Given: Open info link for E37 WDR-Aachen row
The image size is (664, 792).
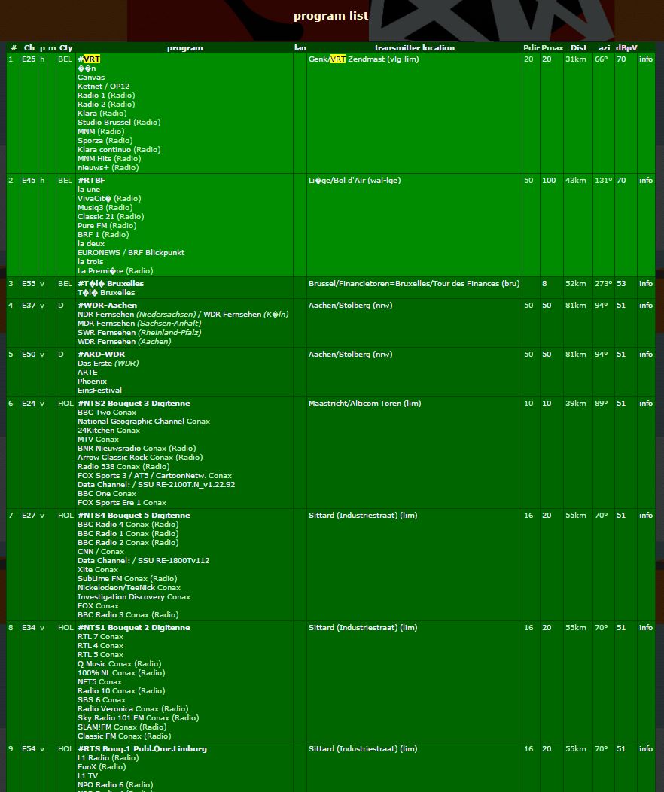Looking at the screenshot, I should [645, 305].
